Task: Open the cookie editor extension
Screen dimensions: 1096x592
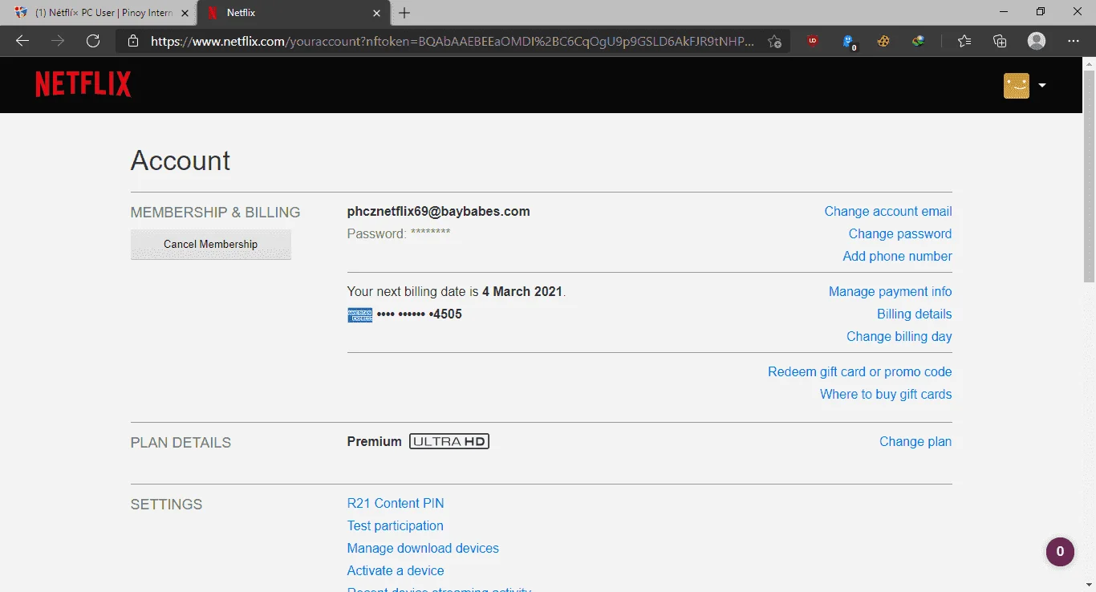Action: point(883,41)
